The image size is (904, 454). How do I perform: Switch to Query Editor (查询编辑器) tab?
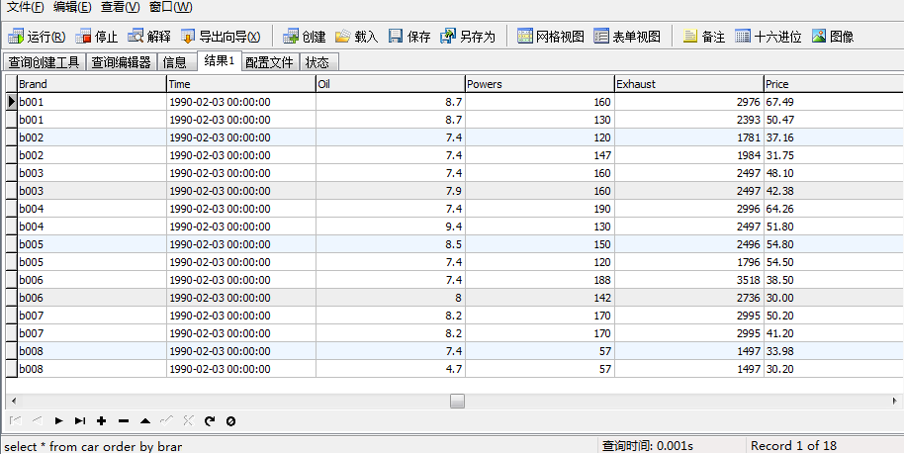tap(122, 62)
